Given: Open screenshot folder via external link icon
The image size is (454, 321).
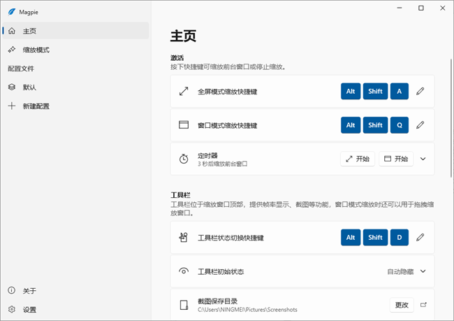Looking at the screenshot, I should point(423,305).
